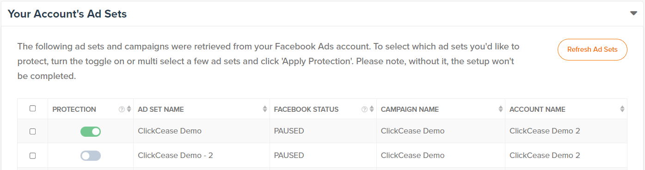Click the Campaign Name column header
This screenshot has width=645, height=170.
[410, 109]
